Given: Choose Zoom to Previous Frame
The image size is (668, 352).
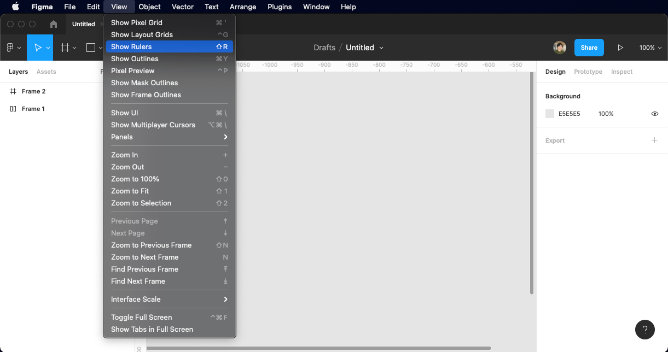Looking at the screenshot, I should [x=170, y=245].
